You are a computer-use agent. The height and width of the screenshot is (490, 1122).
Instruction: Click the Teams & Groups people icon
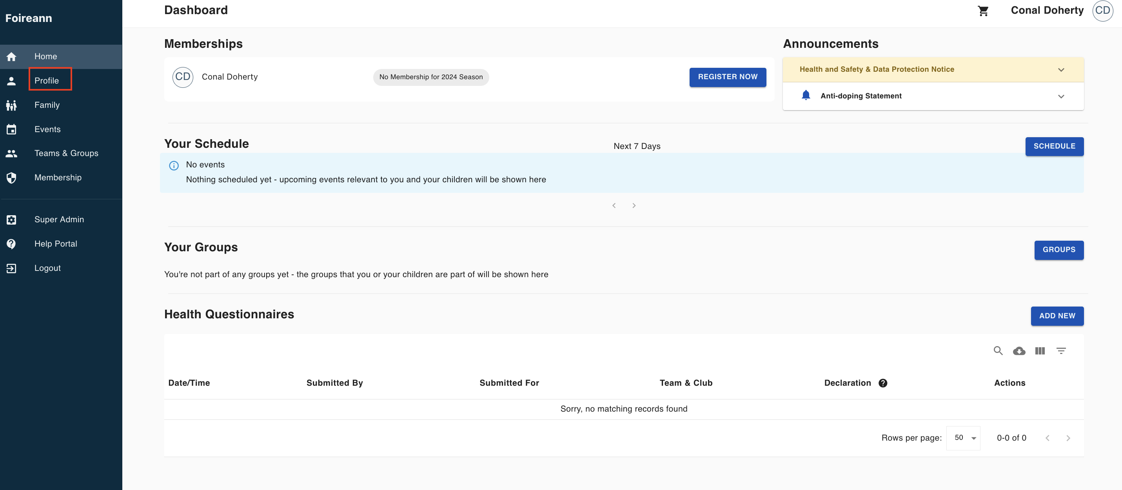tap(11, 153)
